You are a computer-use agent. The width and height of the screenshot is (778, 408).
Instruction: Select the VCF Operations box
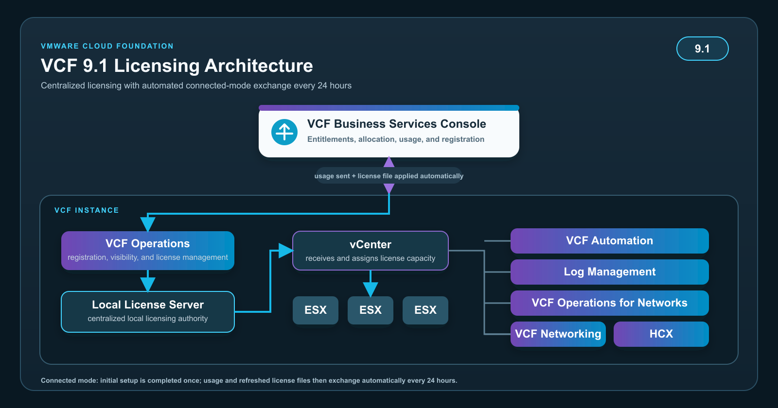point(148,251)
